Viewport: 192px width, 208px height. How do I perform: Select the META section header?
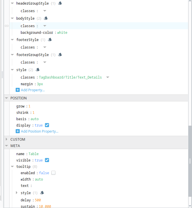pyautogui.click(x=96, y=146)
